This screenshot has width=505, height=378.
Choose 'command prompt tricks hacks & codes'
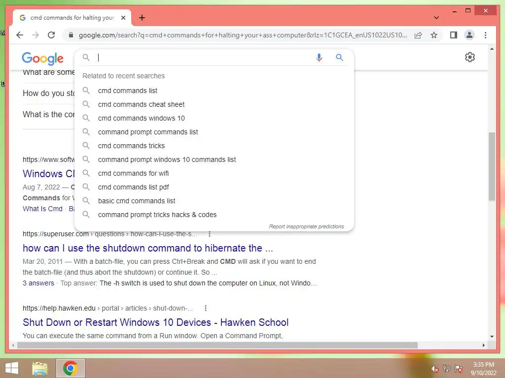(214, 215)
